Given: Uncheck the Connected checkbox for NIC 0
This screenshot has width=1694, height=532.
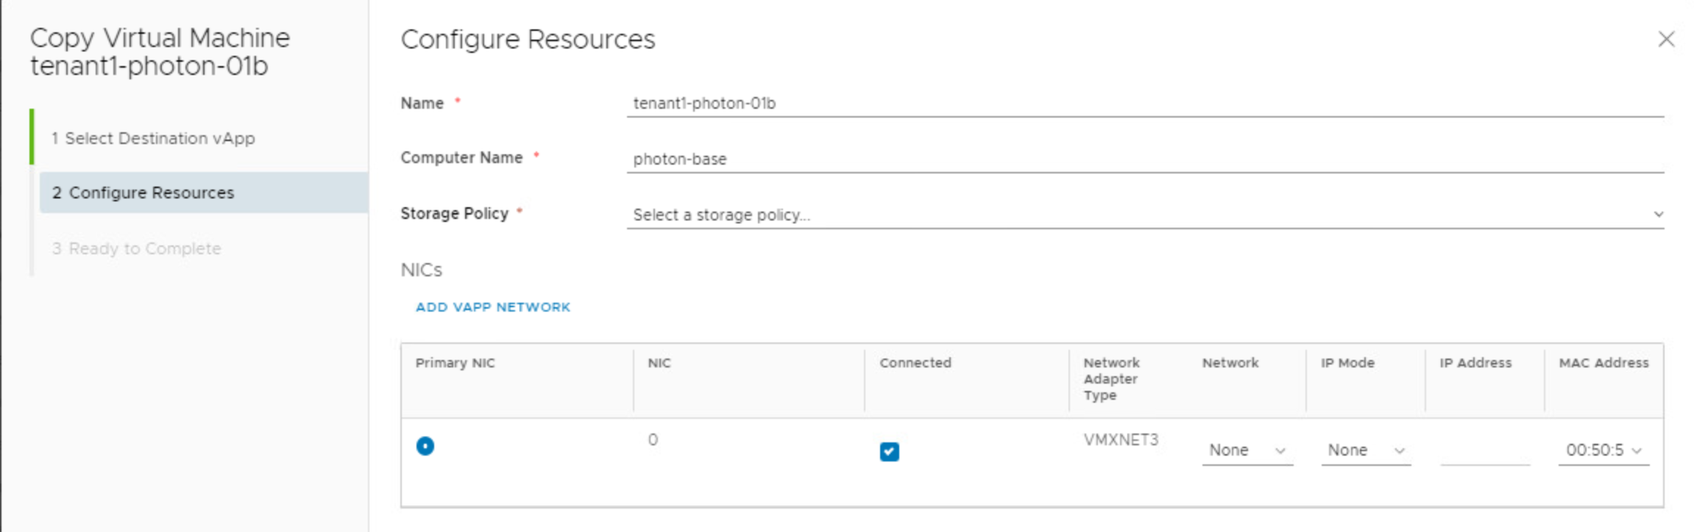Looking at the screenshot, I should (889, 451).
